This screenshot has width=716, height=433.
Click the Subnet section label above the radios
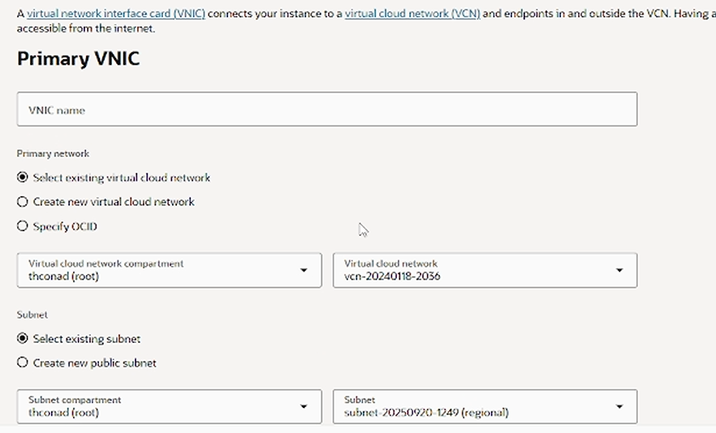click(32, 315)
